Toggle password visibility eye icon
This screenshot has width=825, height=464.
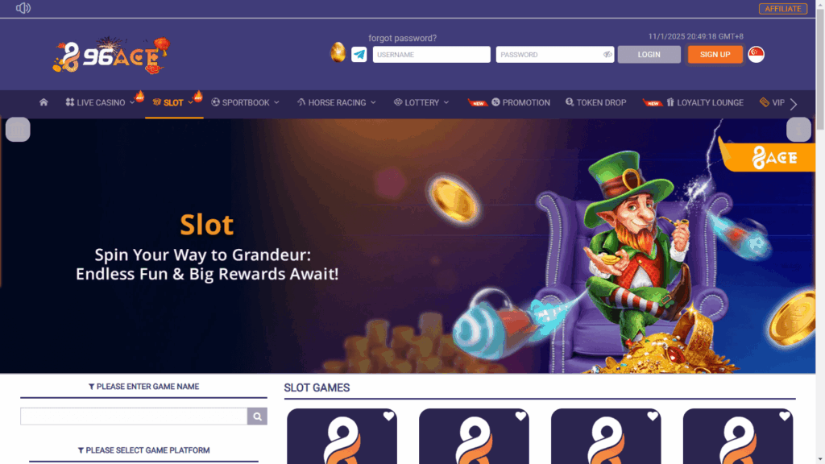click(x=607, y=54)
